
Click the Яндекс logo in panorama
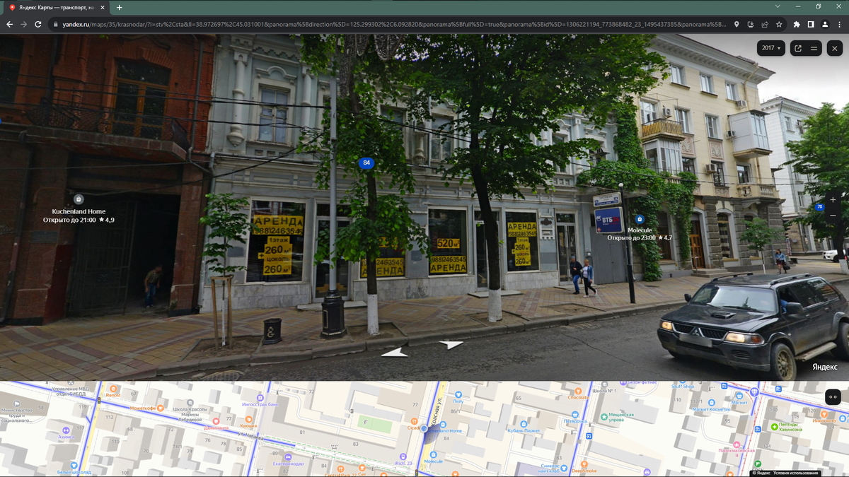pyautogui.click(x=824, y=367)
